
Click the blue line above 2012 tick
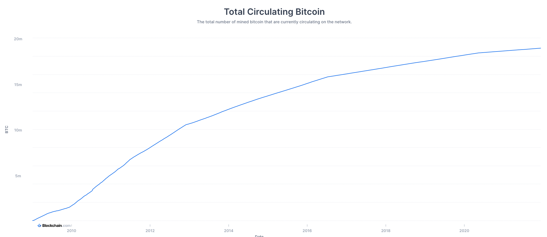[x=150, y=147]
